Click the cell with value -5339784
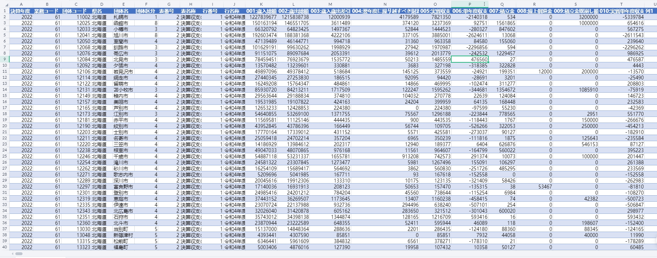 click(x=621, y=17)
